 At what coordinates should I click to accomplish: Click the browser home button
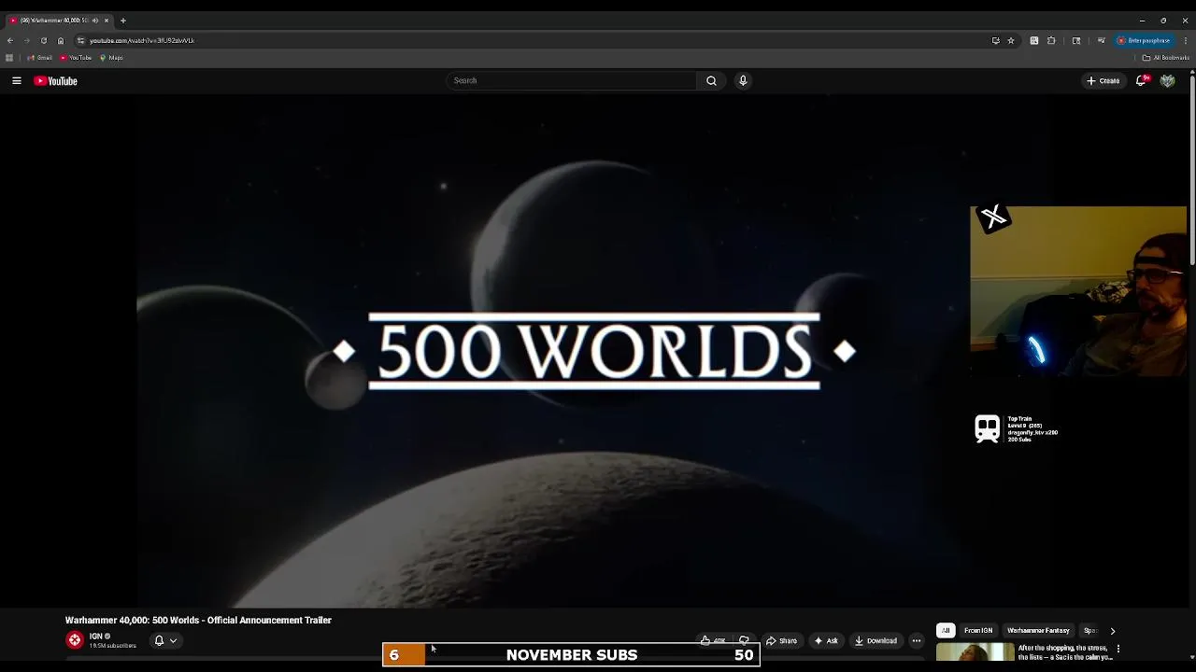coord(61,41)
